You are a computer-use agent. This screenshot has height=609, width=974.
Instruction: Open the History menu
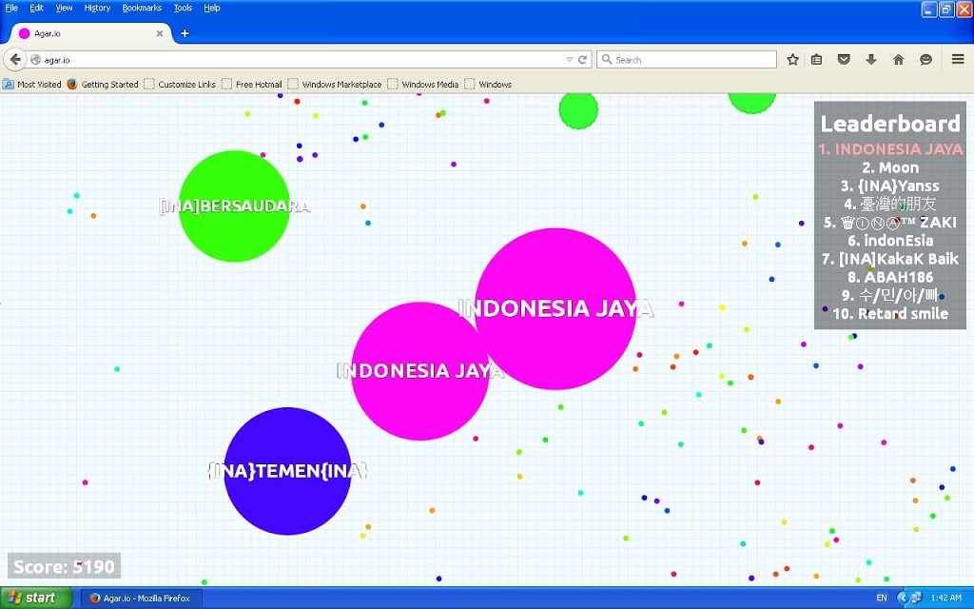[x=97, y=8]
